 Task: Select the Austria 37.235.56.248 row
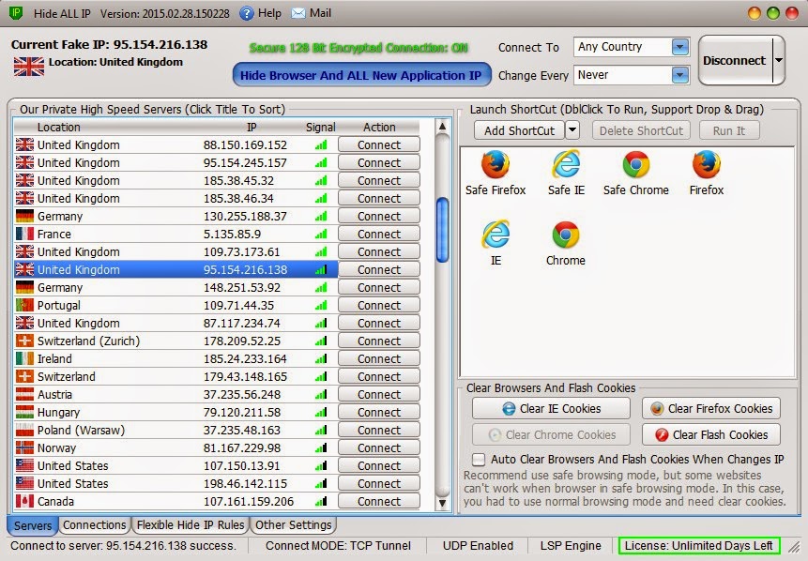click(175, 394)
